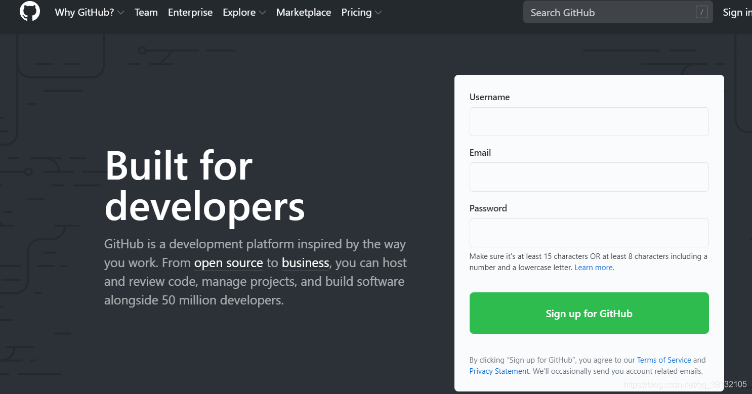Click into the Email field
This screenshot has width=752, height=394.
tap(589, 177)
